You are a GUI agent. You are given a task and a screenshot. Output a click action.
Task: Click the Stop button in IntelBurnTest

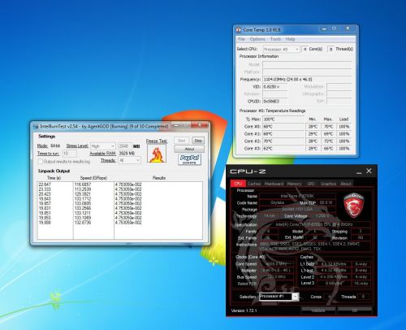pyautogui.click(x=198, y=141)
